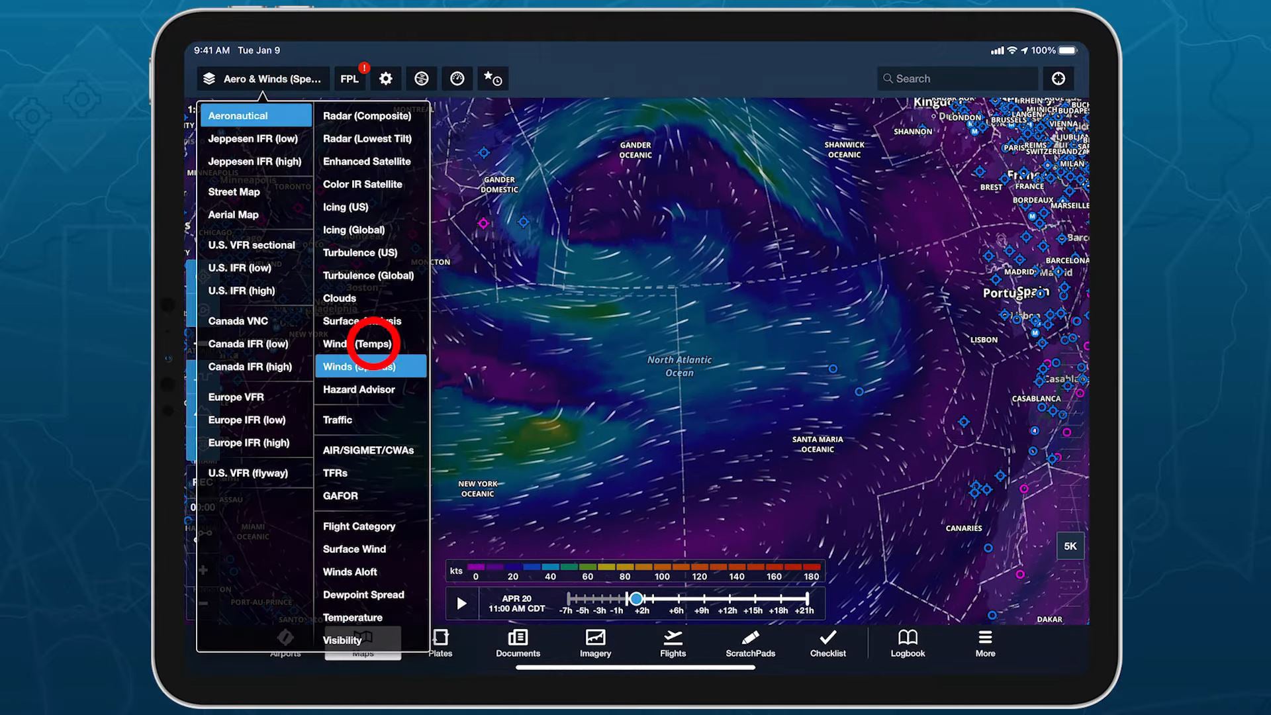Open the Imagery tab

595,643
